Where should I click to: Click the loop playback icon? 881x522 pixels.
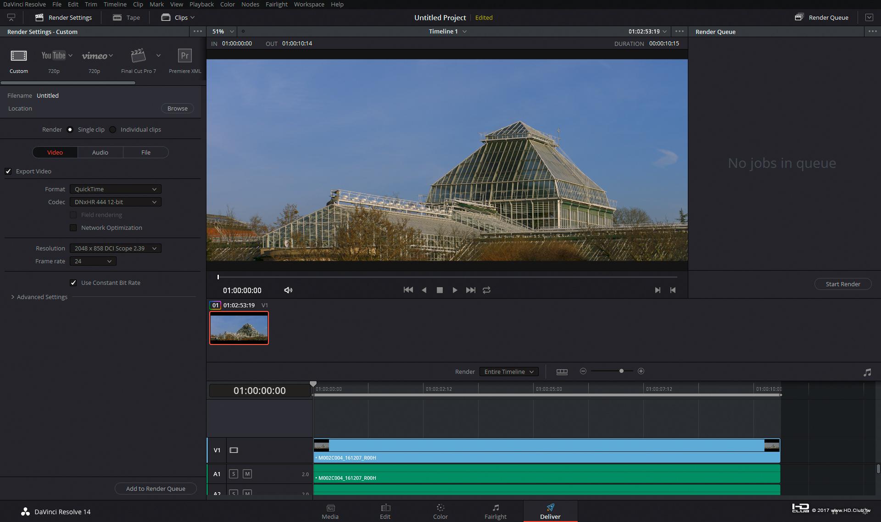(x=486, y=290)
